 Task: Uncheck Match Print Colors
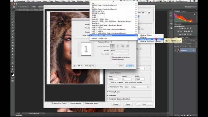52,103
